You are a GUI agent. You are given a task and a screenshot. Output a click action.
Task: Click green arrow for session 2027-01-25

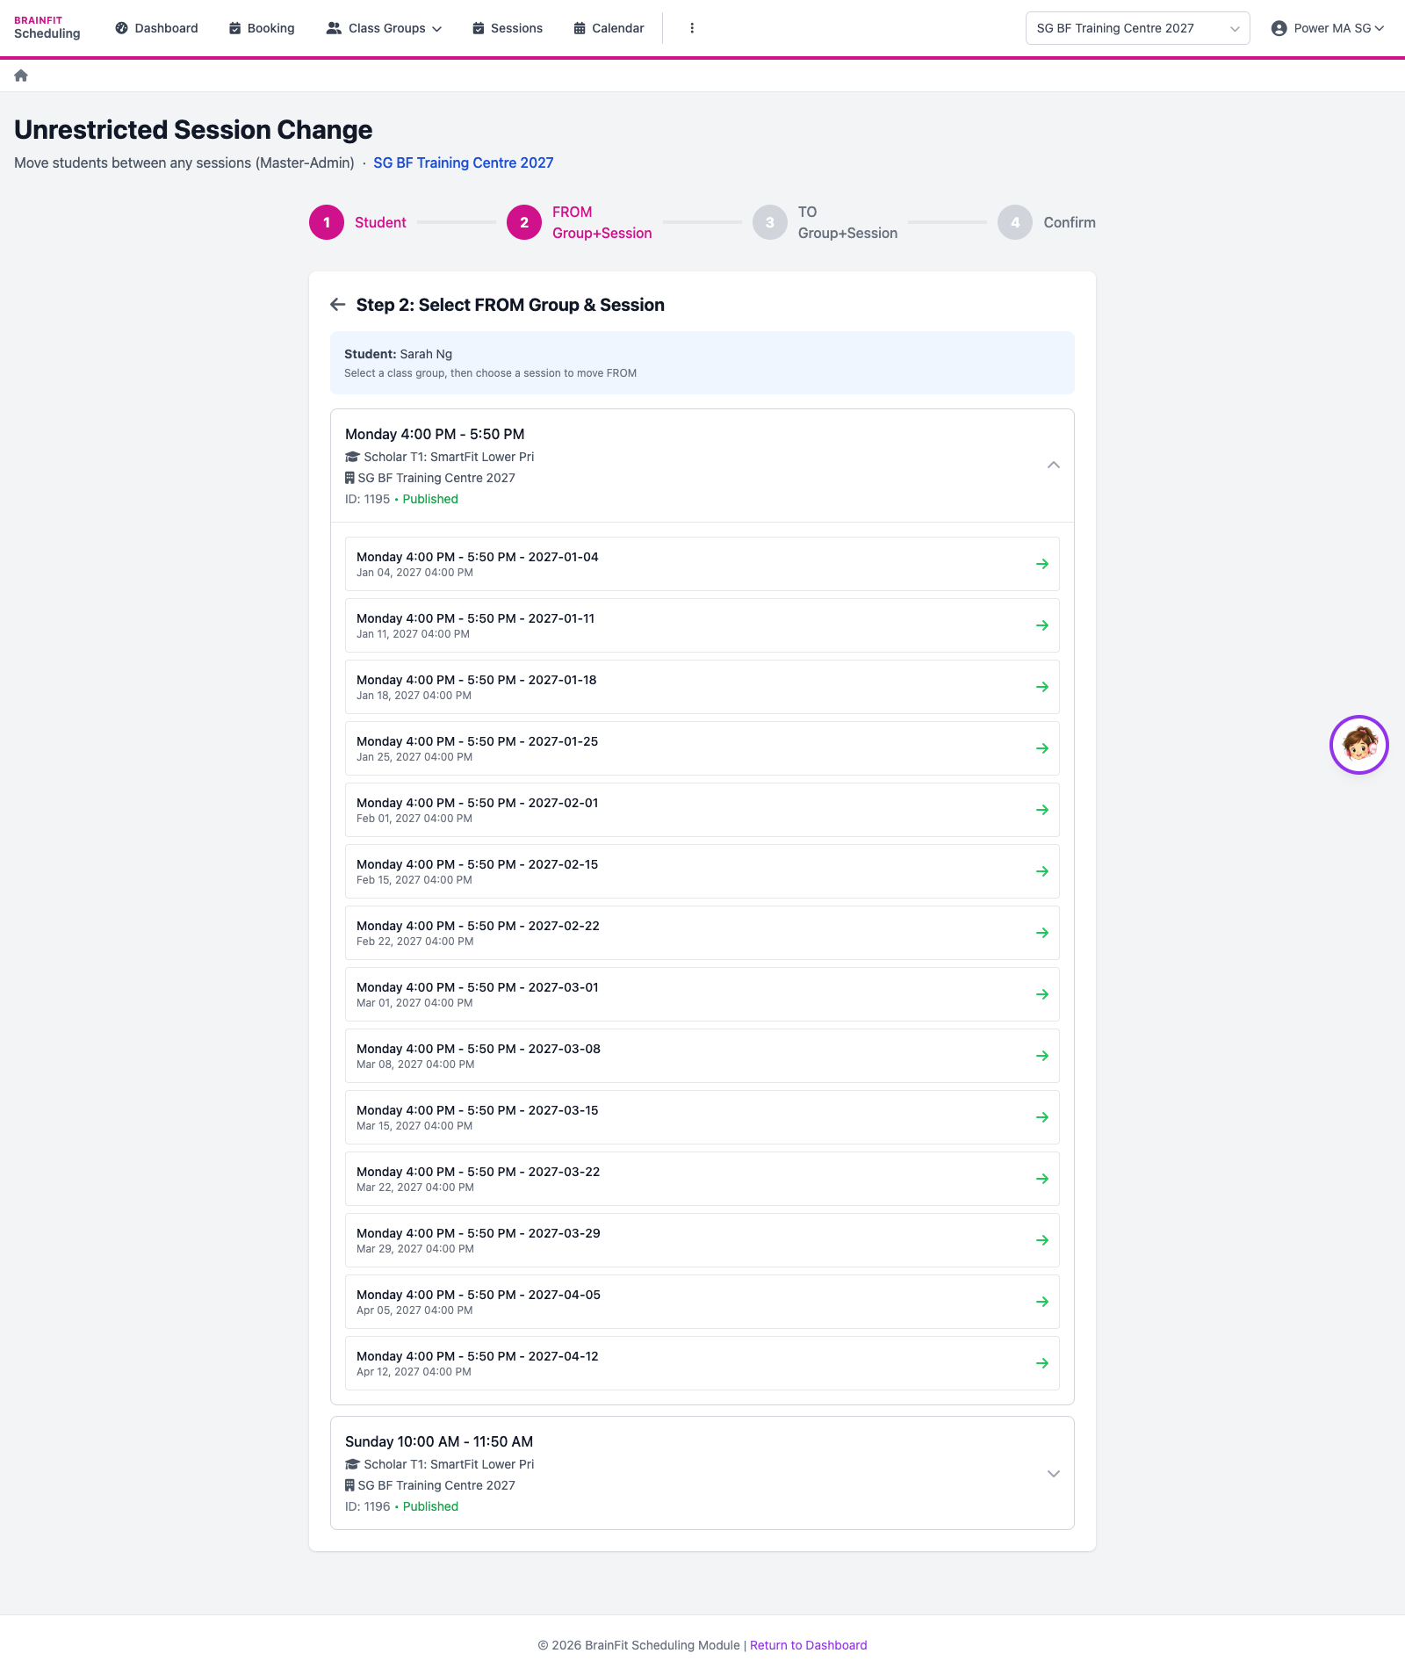click(x=1042, y=748)
